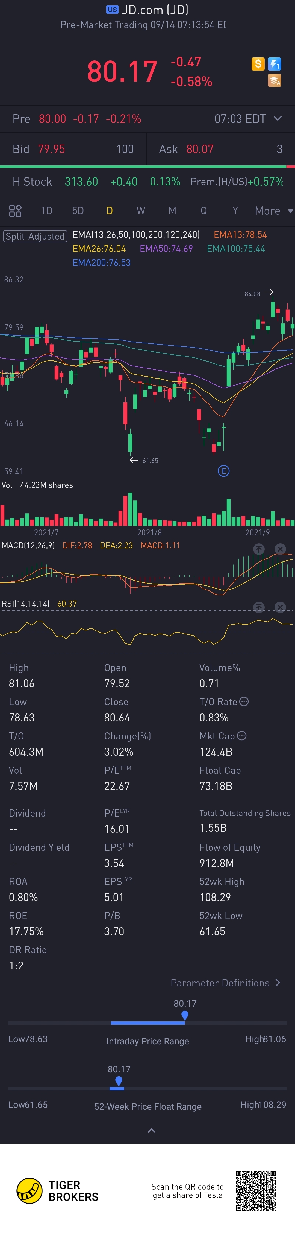The width and height of the screenshot is (295, 1238).
Task: Tap the yellow dollar sign icon
Action: (258, 64)
